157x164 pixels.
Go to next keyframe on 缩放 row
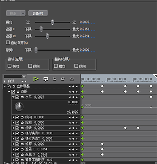(76, 123)
